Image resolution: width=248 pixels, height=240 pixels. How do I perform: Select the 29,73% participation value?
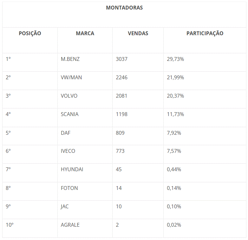click(175, 59)
